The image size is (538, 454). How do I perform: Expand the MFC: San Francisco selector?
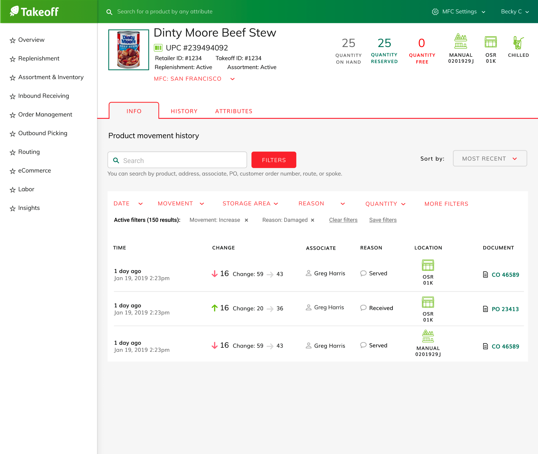[194, 79]
